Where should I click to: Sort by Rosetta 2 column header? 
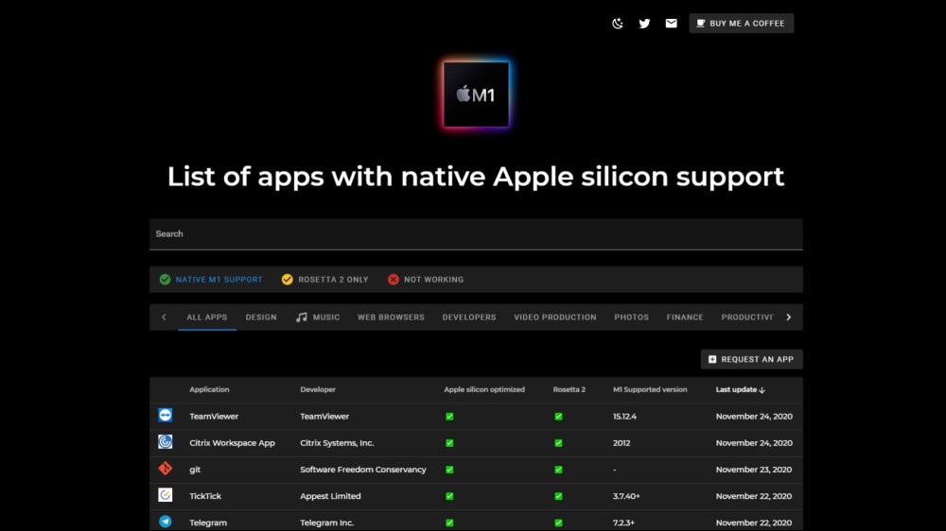[x=569, y=390]
